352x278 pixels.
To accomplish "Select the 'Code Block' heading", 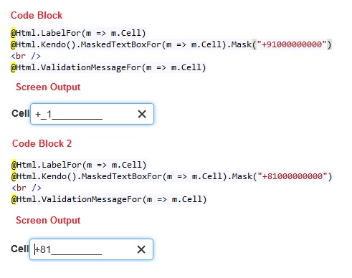I will coord(37,16).
